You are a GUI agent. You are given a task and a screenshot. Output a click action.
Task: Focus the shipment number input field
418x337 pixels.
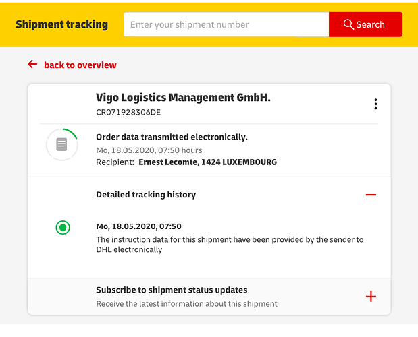pos(226,24)
